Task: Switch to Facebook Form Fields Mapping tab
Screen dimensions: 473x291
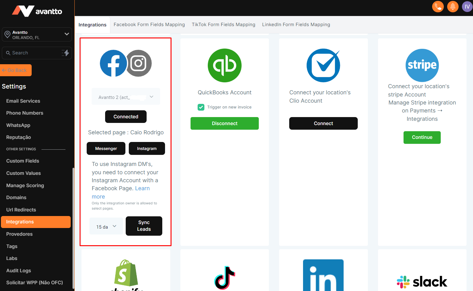Action: click(x=149, y=25)
